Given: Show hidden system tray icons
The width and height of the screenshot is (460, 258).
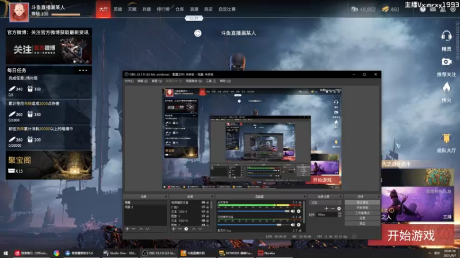Looking at the screenshot, I should (430, 253).
